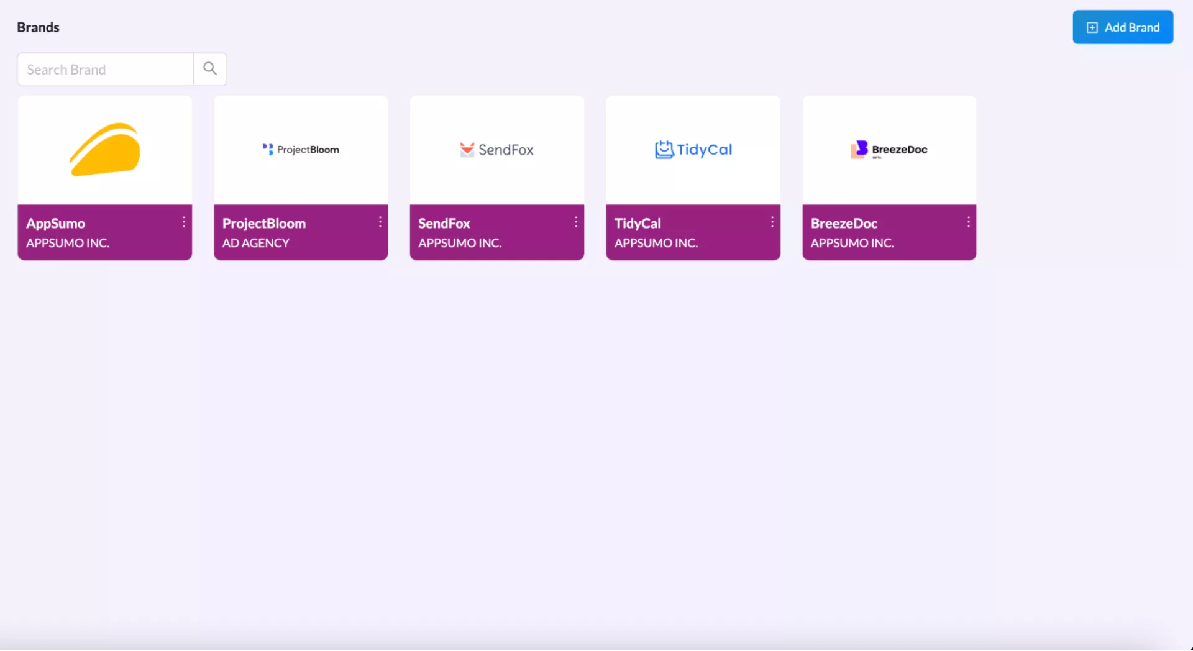Open TidyCal card three-dot menu
Image resolution: width=1193 pixels, height=651 pixels.
[x=772, y=222]
